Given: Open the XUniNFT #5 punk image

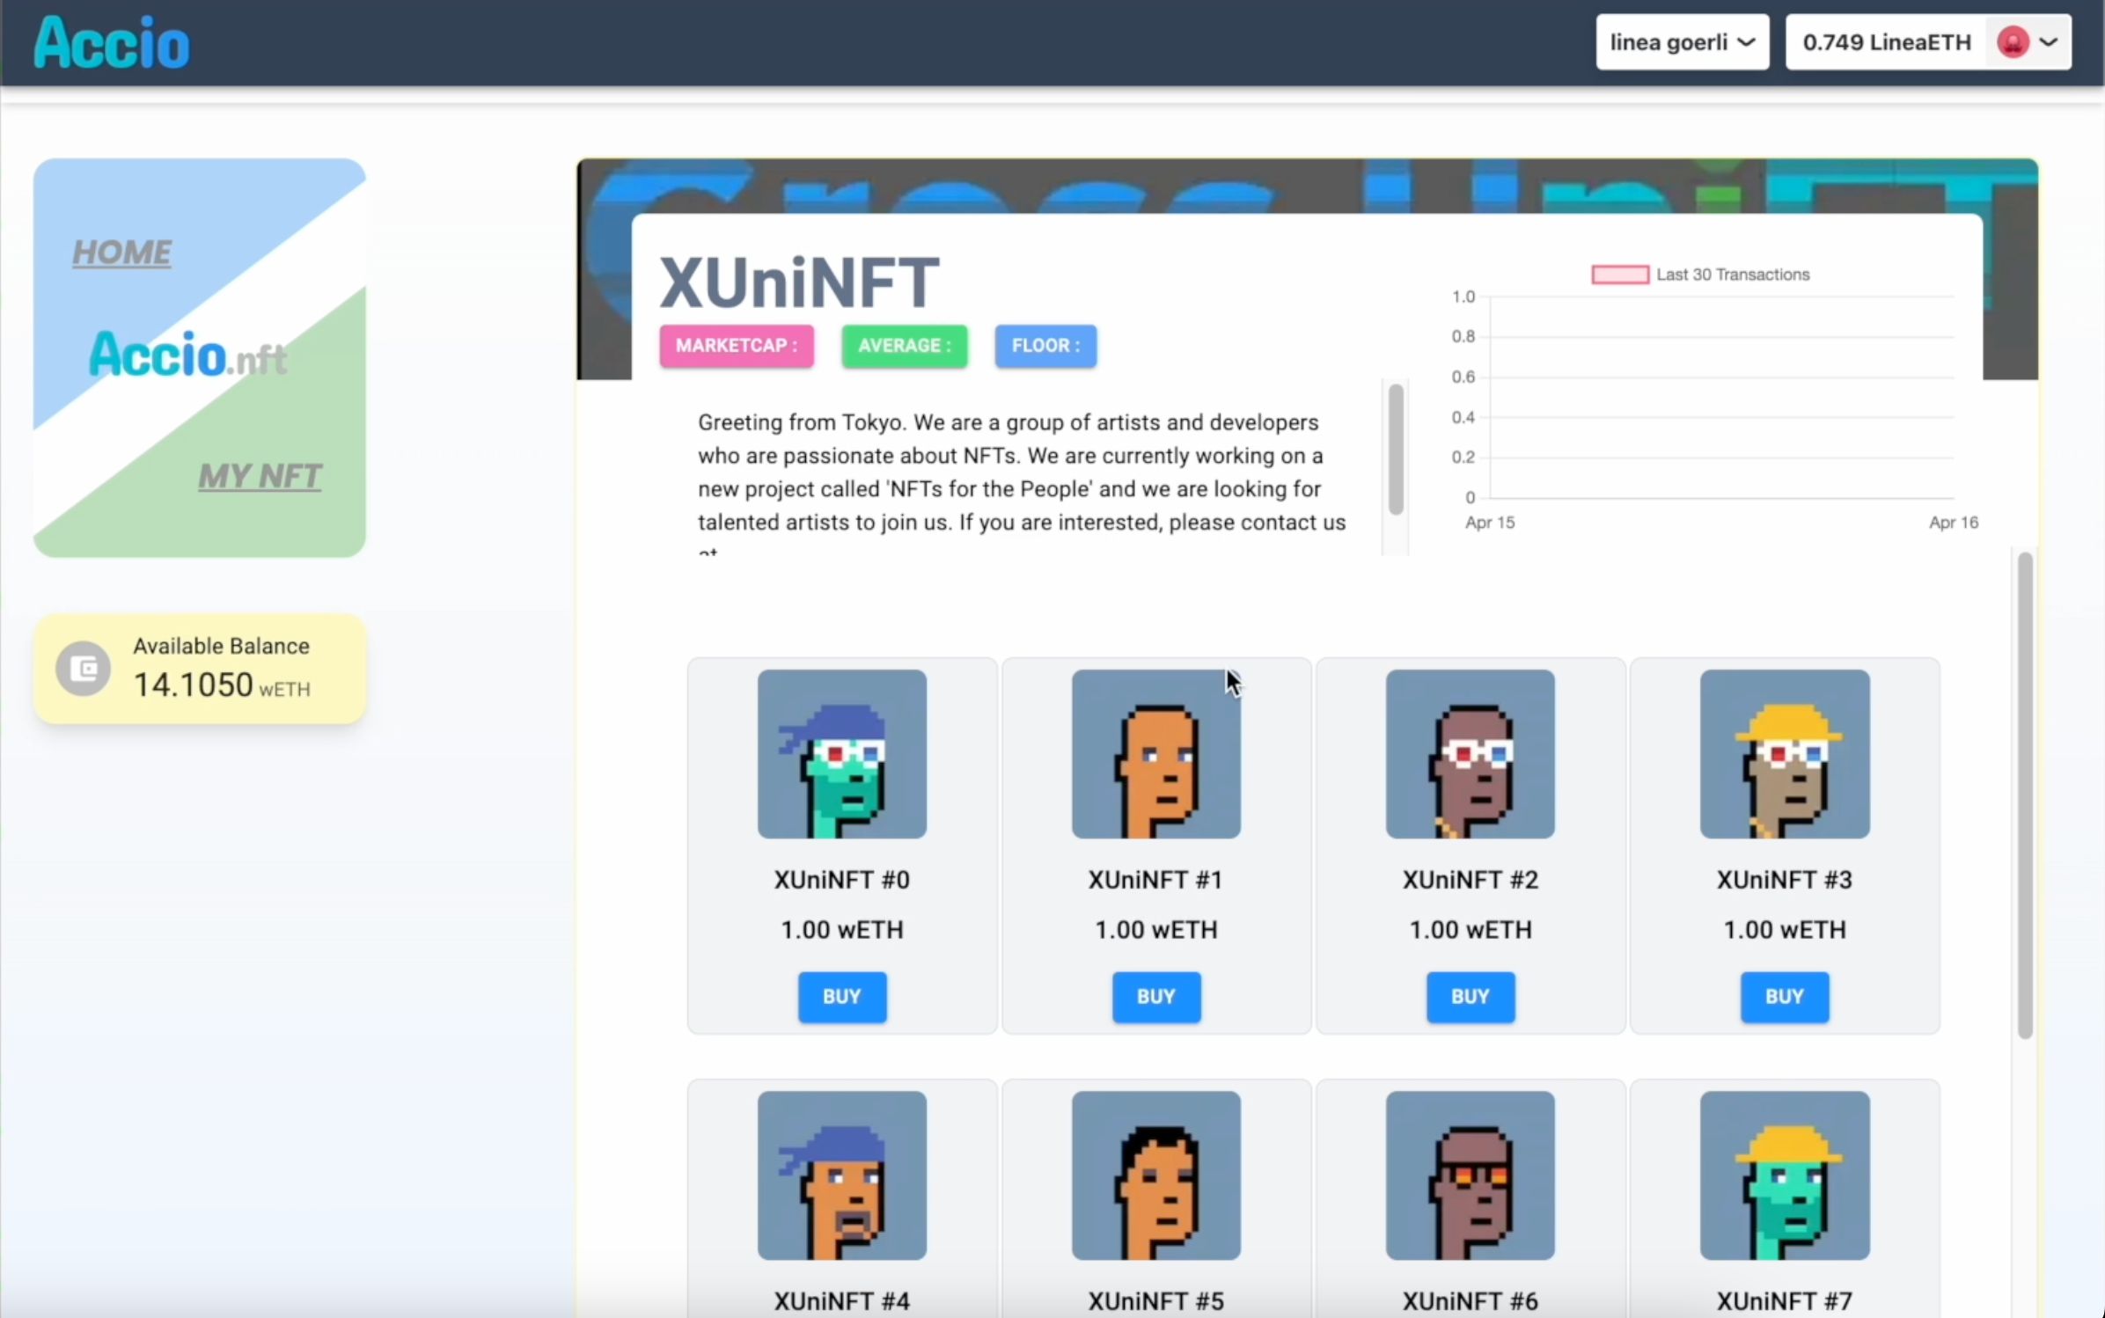Looking at the screenshot, I should [x=1156, y=1175].
